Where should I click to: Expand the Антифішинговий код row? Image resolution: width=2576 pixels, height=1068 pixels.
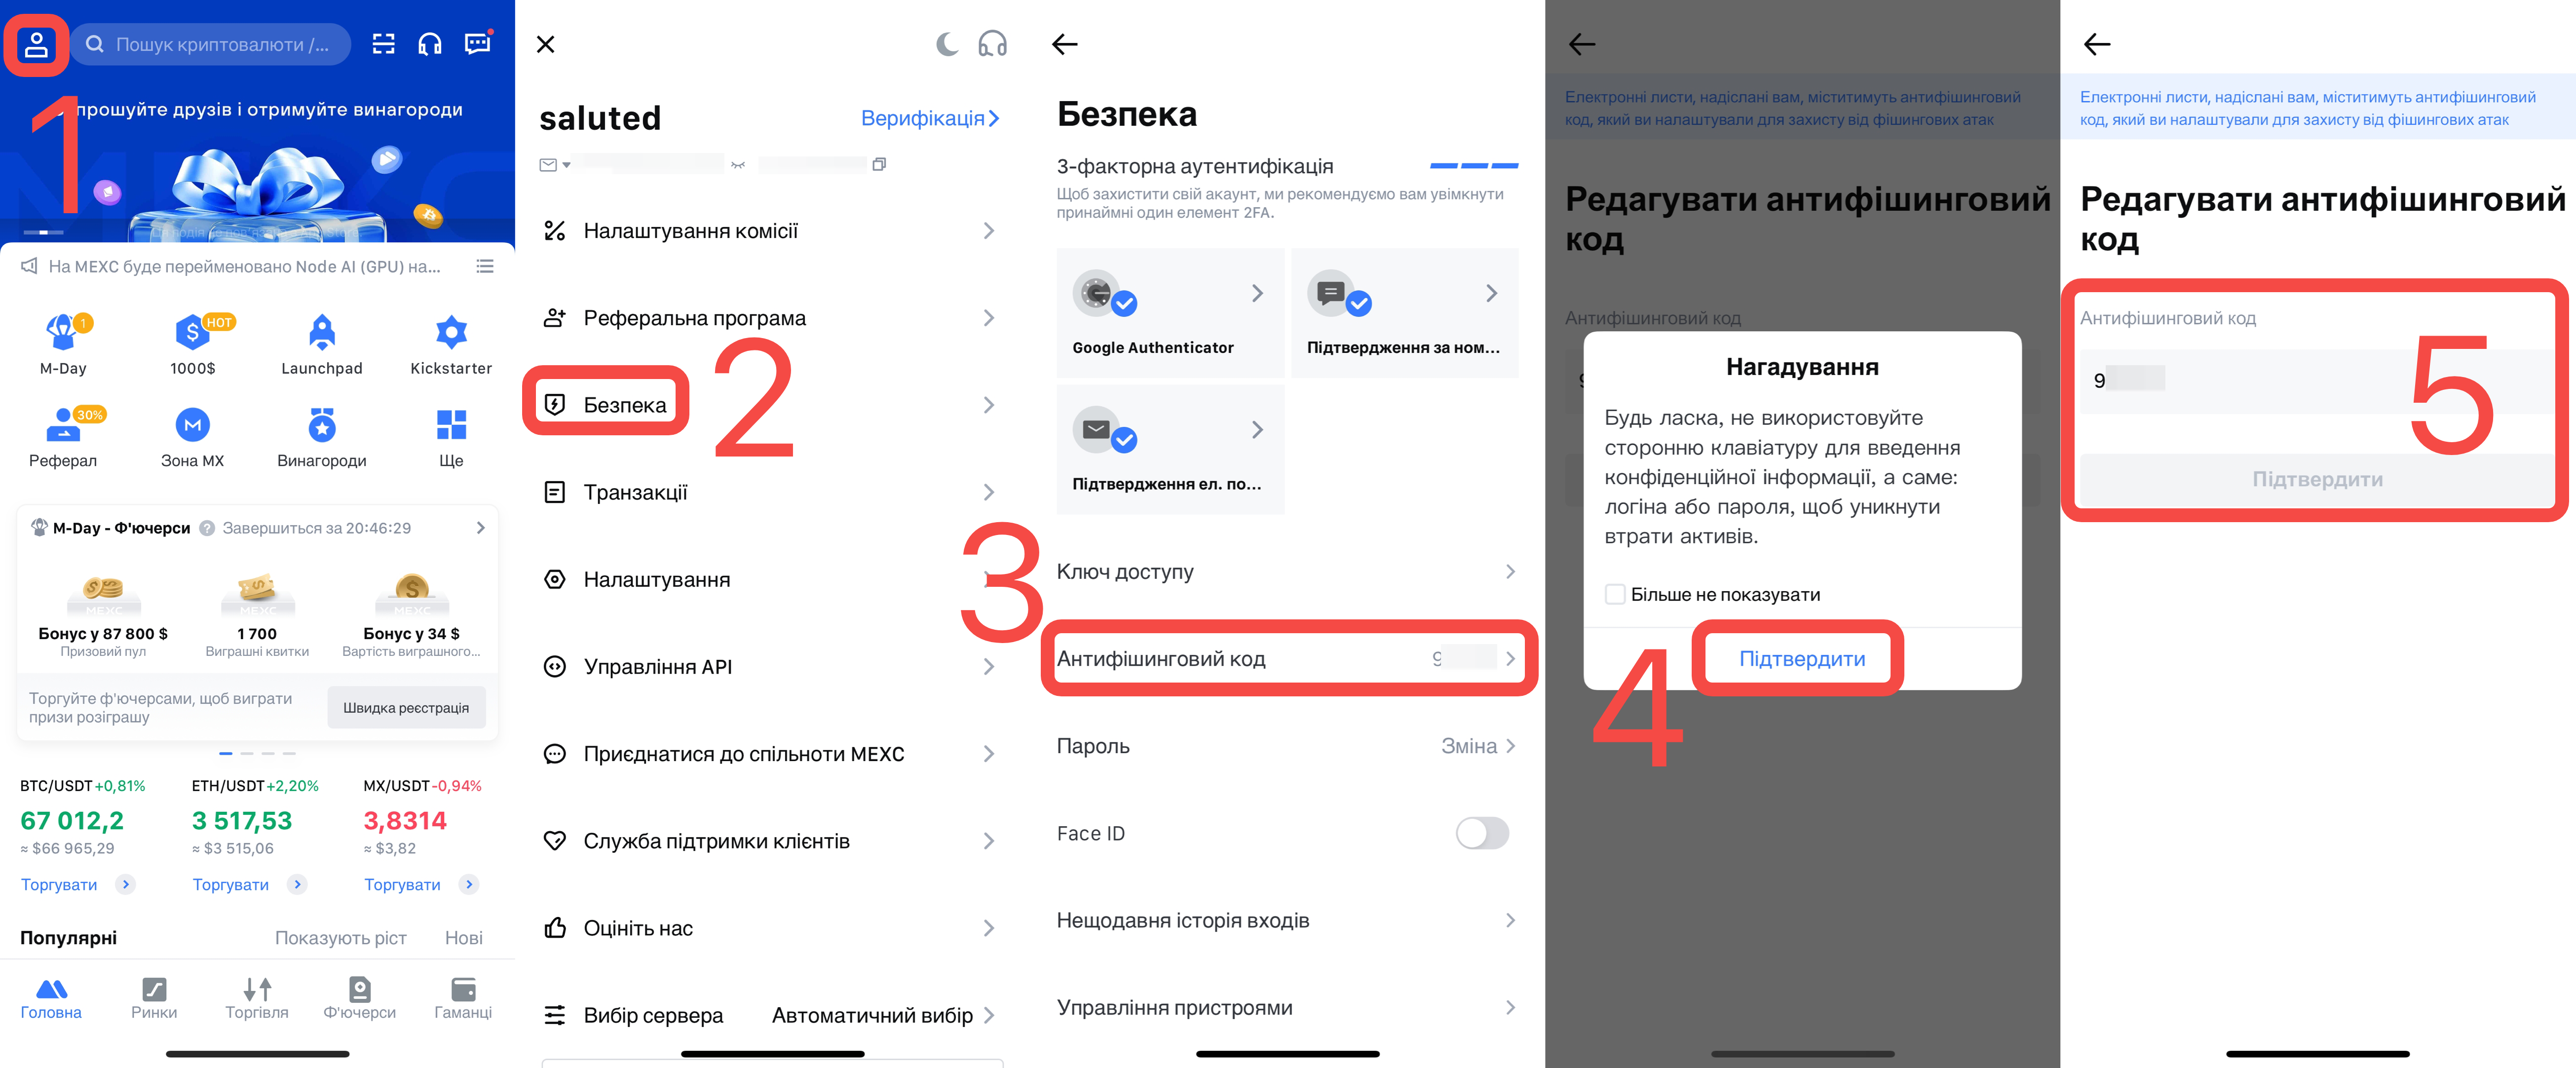pos(1287,658)
